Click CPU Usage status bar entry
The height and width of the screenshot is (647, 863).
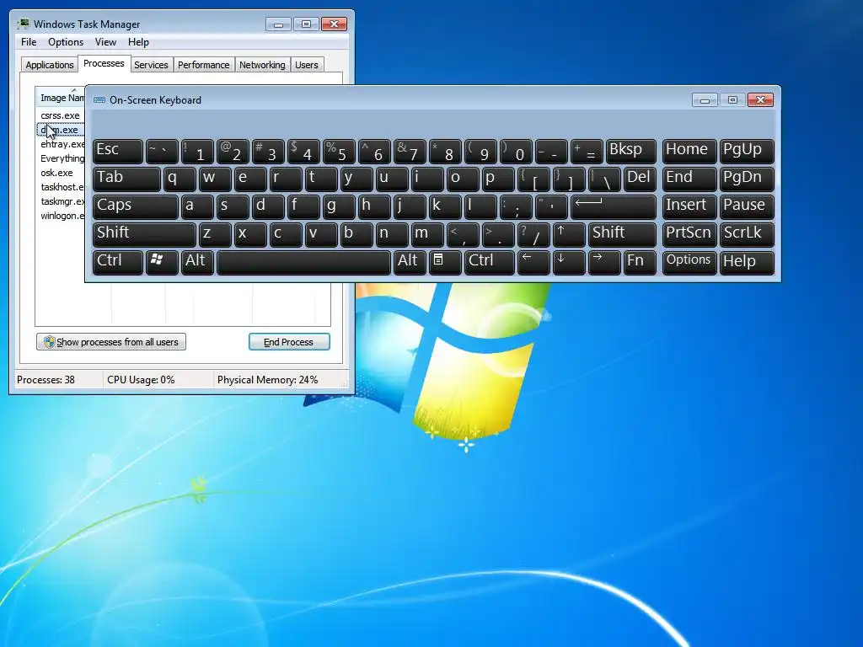click(141, 380)
